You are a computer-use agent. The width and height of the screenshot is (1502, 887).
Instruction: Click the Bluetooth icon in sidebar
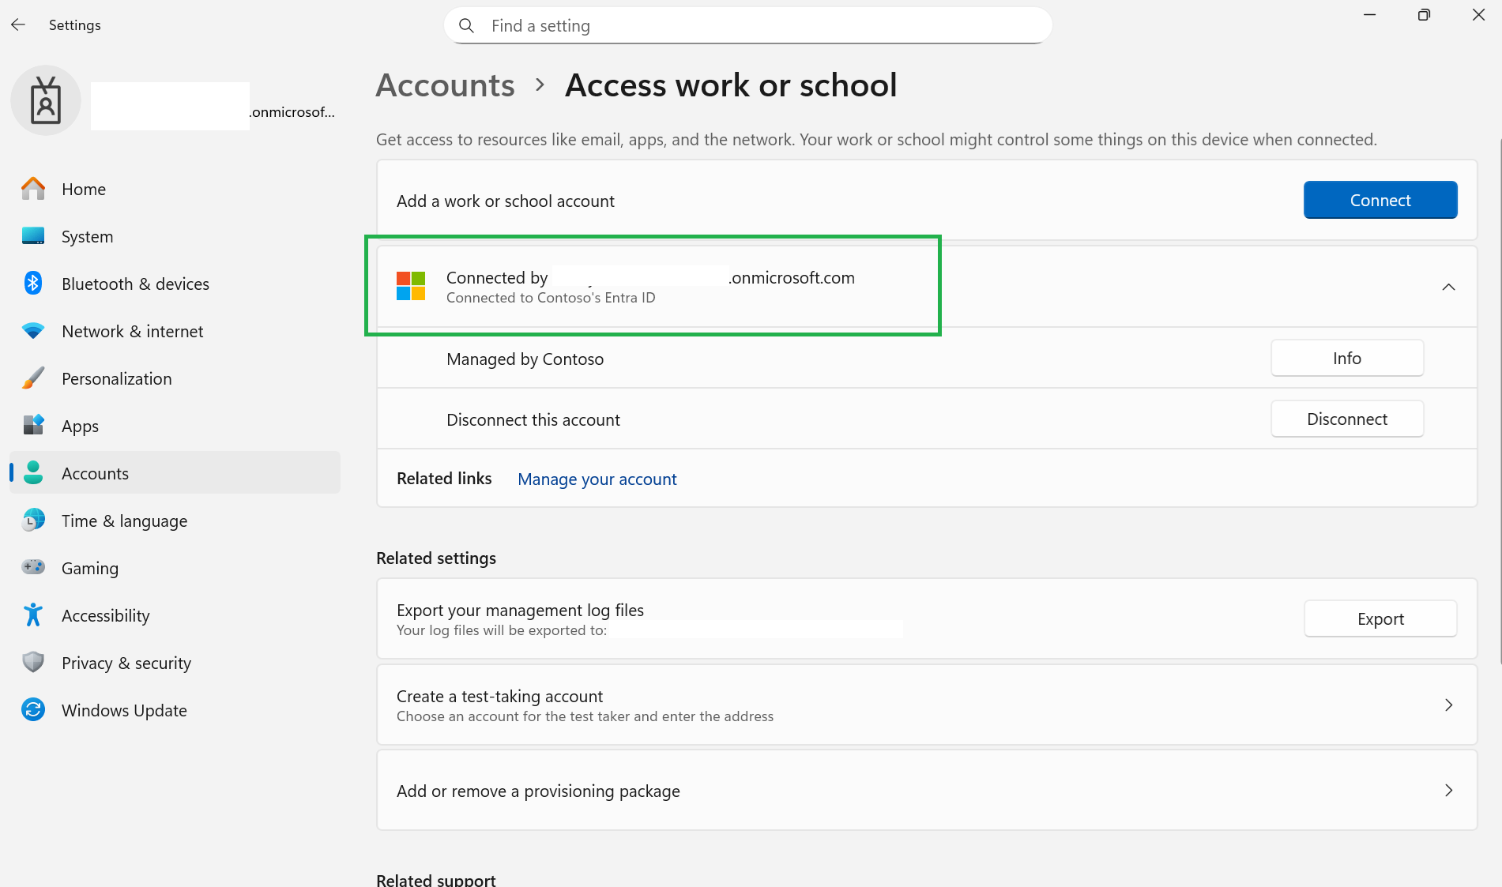(33, 284)
